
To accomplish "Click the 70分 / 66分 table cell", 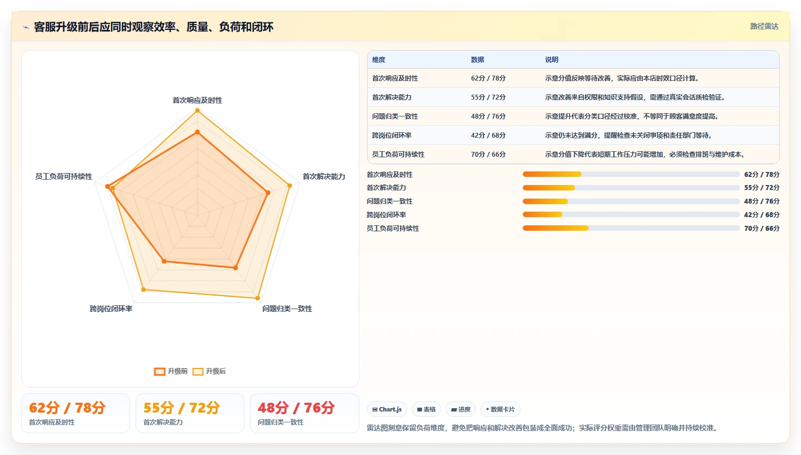I will pyautogui.click(x=488, y=155).
